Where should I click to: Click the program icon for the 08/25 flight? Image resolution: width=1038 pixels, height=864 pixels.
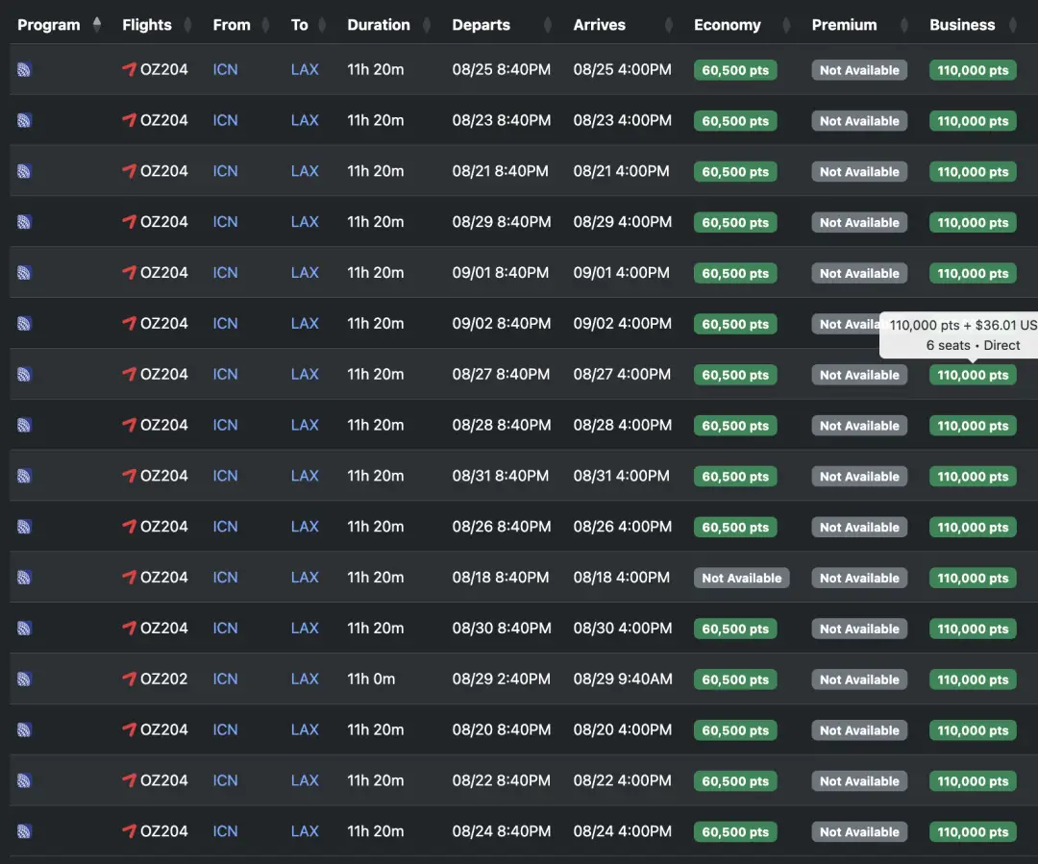24,69
